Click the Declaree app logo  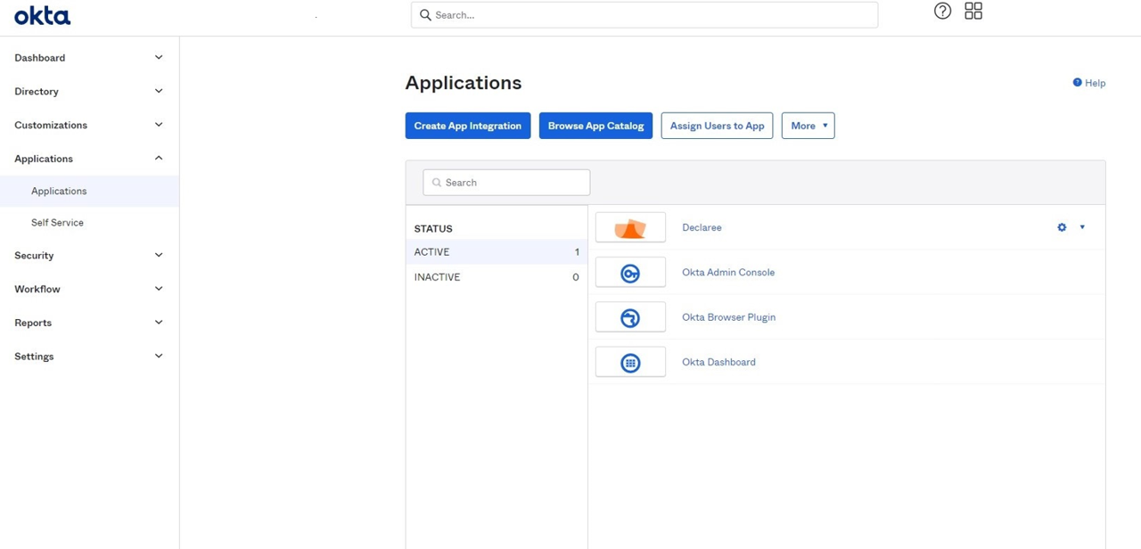[x=630, y=228]
